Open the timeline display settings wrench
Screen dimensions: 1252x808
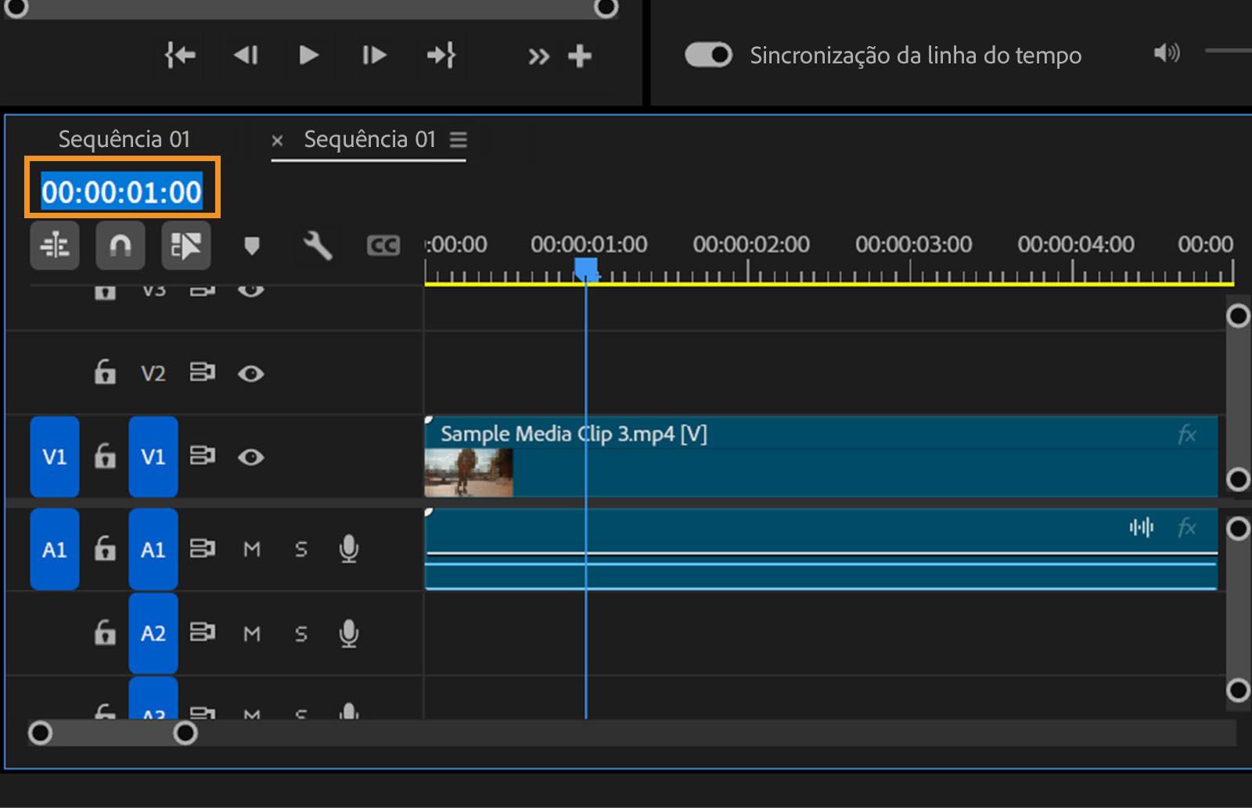(x=317, y=245)
